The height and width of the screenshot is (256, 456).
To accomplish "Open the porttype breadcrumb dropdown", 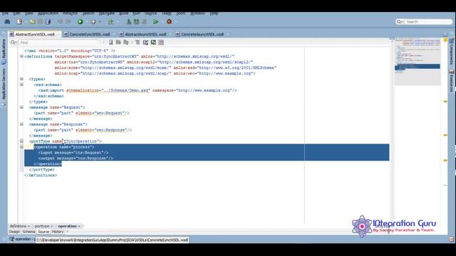I will 52,226.
